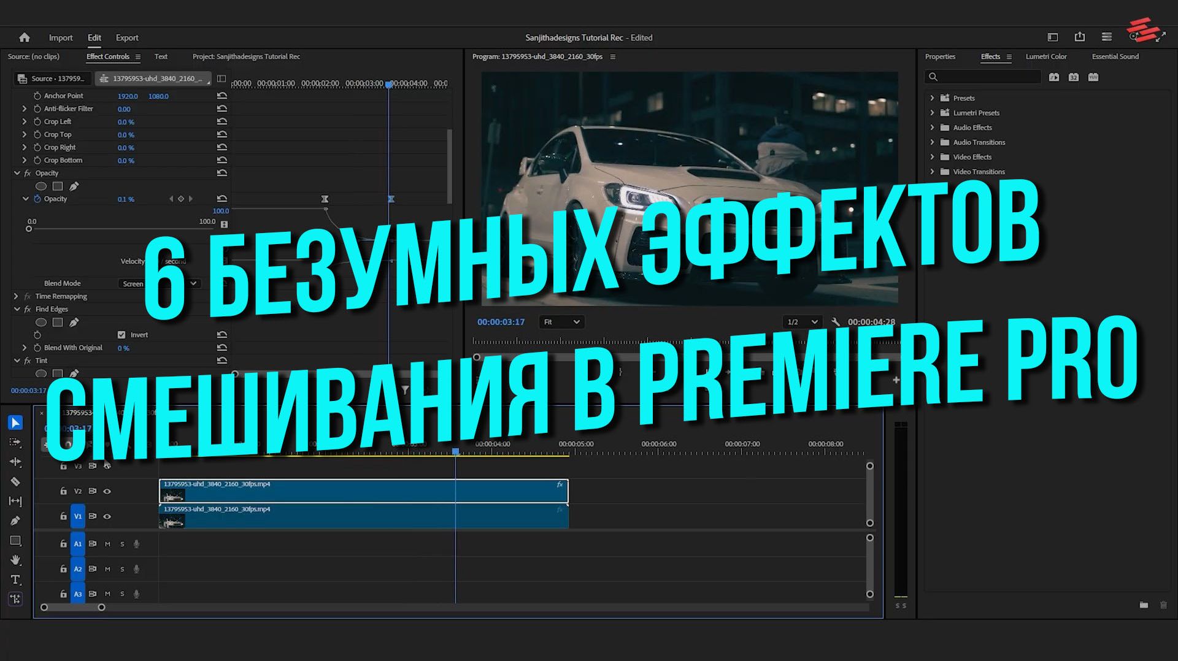Expand the Video Effects folder
1178x661 pixels.
coord(933,157)
